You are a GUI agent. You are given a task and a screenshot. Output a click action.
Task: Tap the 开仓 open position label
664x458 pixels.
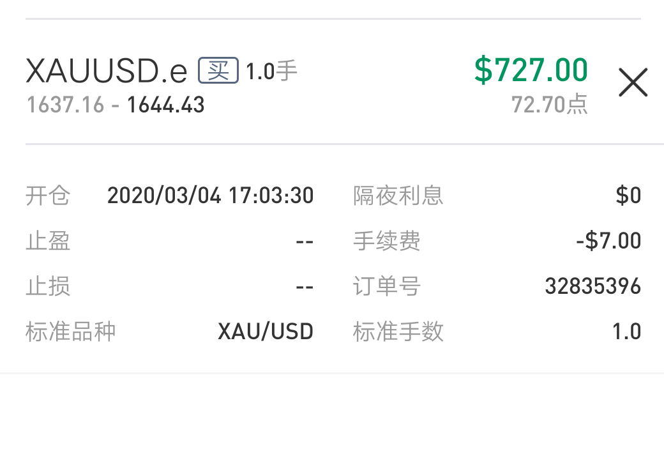[48, 195]
